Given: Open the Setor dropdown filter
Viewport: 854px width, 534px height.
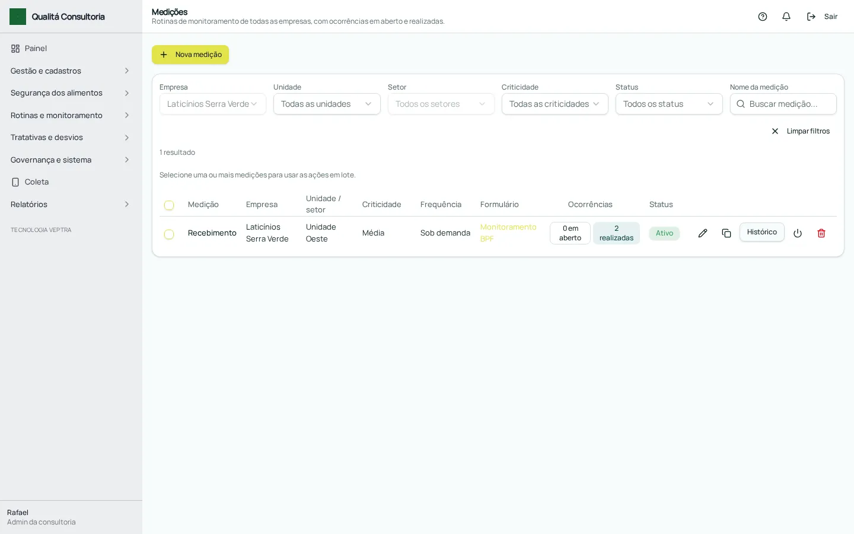Looking at the screenshot, I should tap(441, 104).
